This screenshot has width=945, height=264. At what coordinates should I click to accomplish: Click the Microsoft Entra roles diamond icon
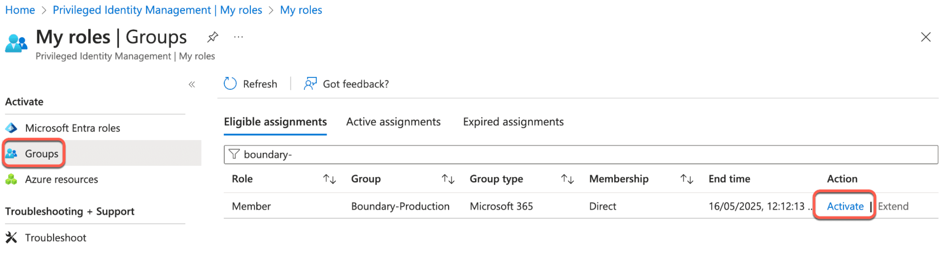click(x=12, y=128)
